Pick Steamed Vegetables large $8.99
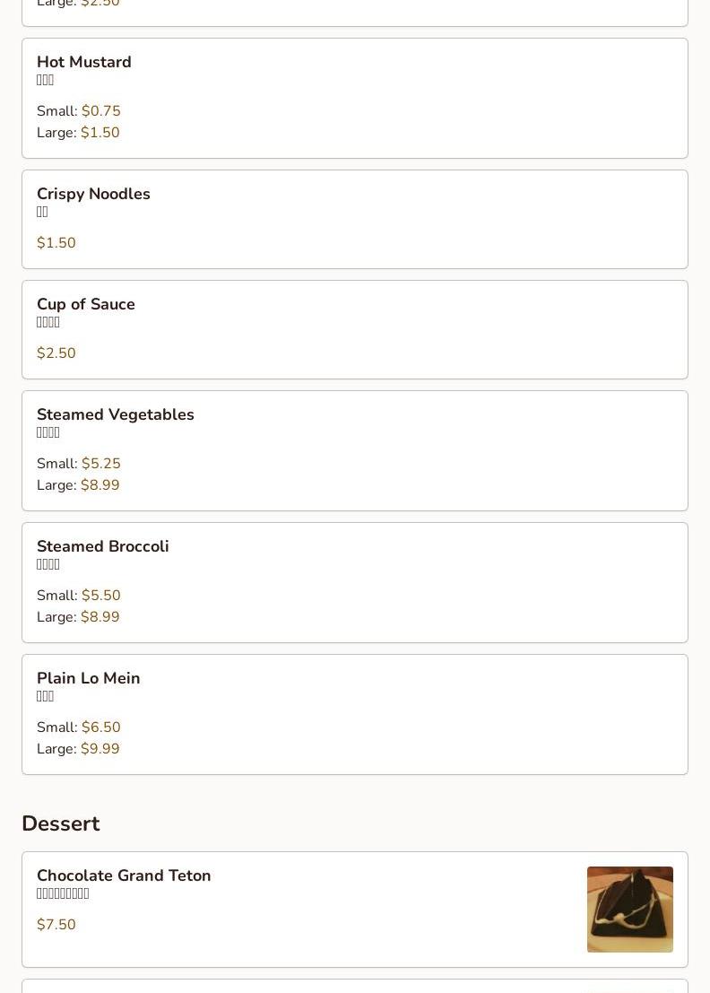Screen dimensions: 710x993 [x=100, y=485]
